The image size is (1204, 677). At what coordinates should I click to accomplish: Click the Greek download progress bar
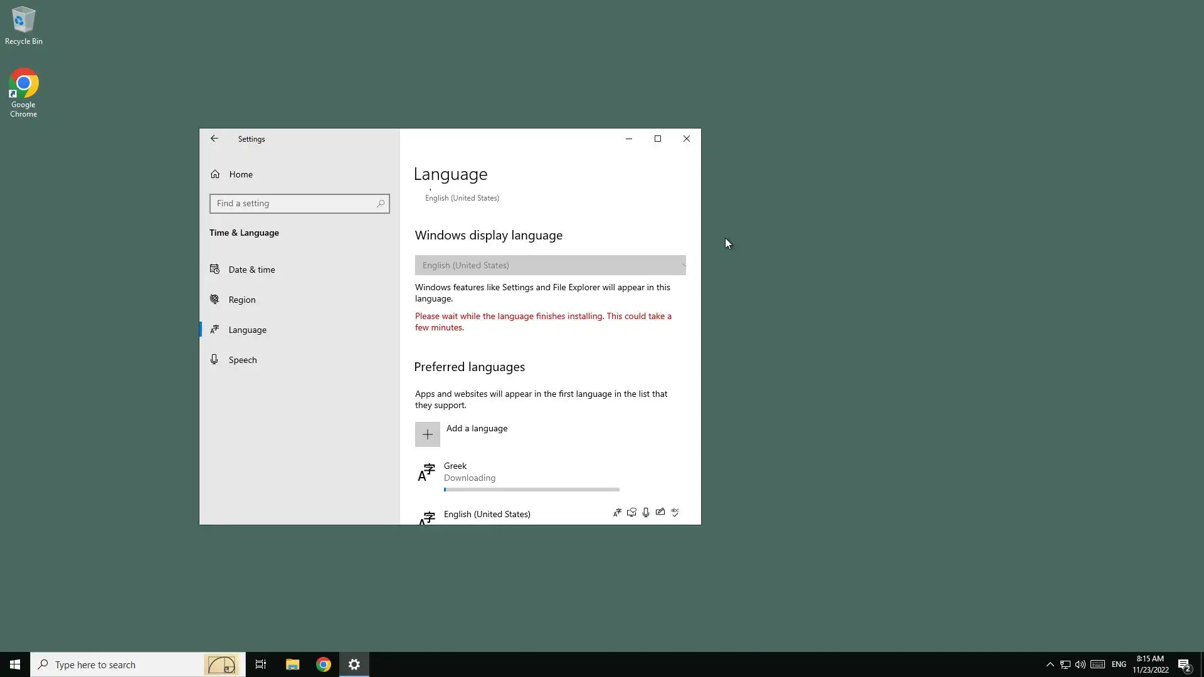point(531,490)
